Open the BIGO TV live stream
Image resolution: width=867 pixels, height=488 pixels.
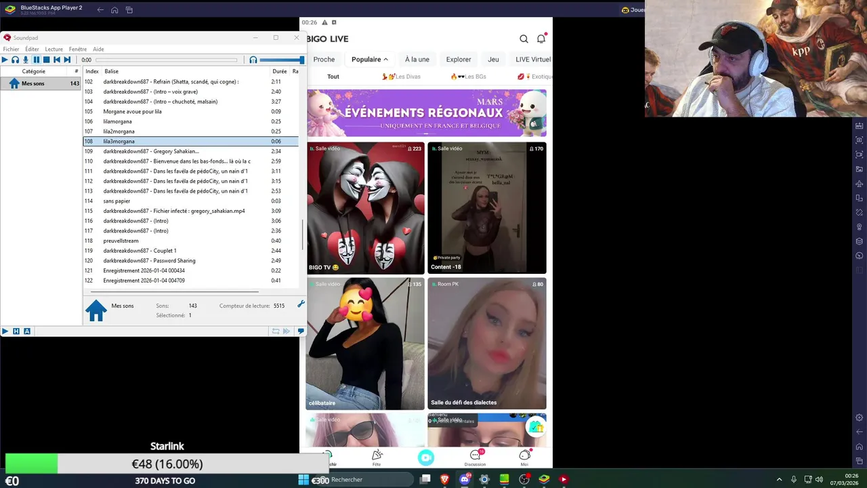pos(366,208)
